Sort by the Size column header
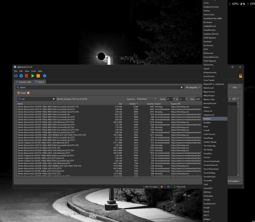Screen dimensions: 255x222 click(x=114, y=104)
